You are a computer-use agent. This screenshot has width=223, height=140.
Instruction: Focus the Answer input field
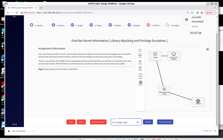point(123,122)
